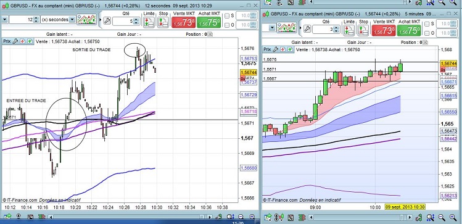The width and height of the screenshot is (462, 224).
Task: Close position icon next to Position 0, right window
Action: (x=424, y=43)
